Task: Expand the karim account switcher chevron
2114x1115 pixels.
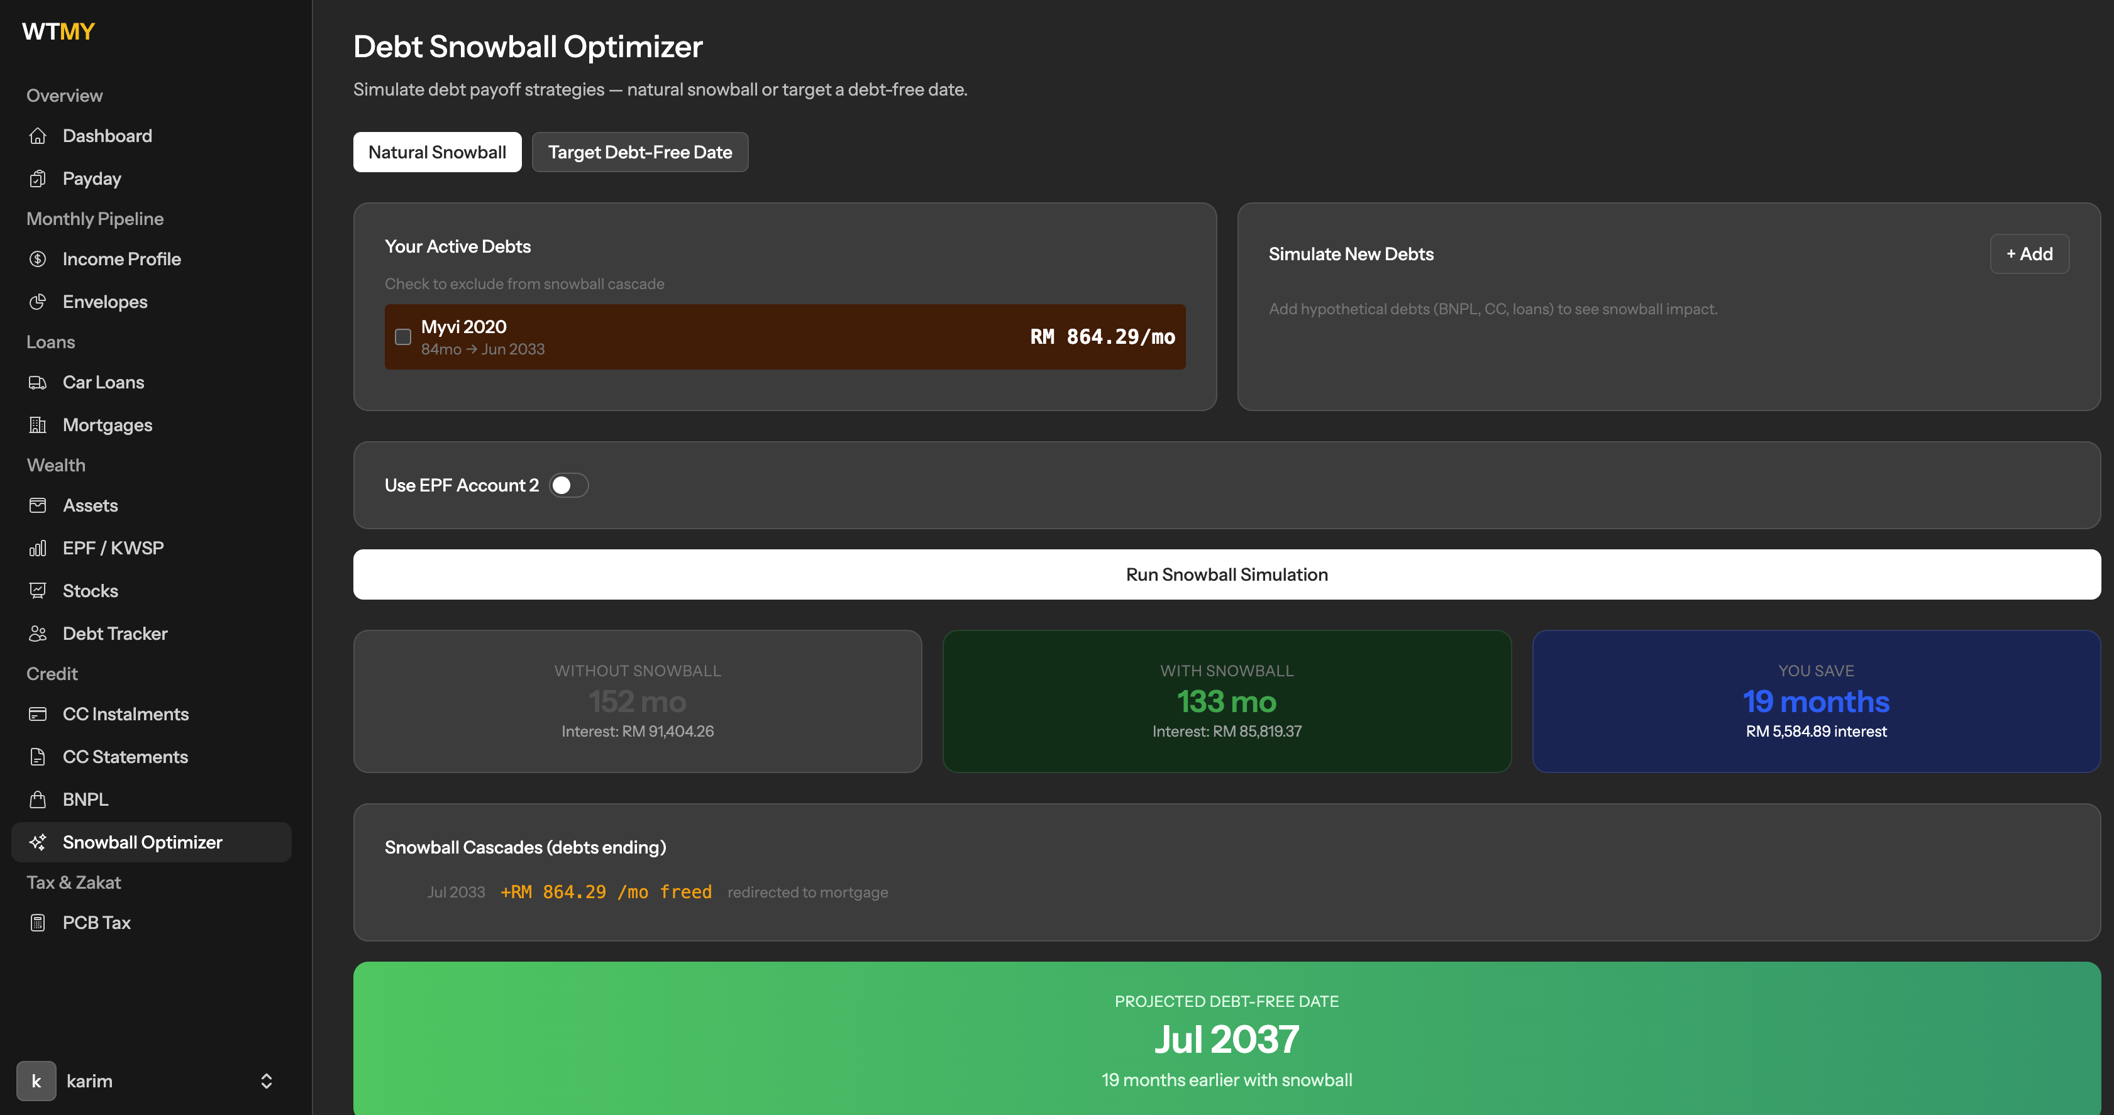Action: (266, 1080)
